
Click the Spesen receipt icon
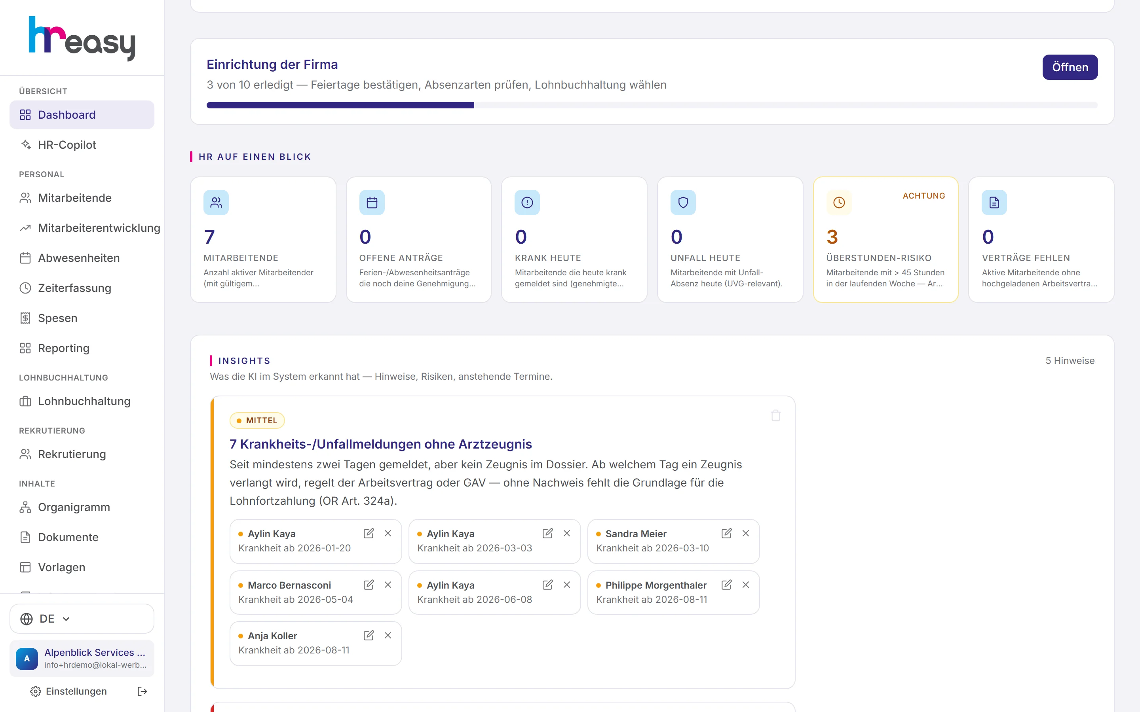[x=25, y=318]
